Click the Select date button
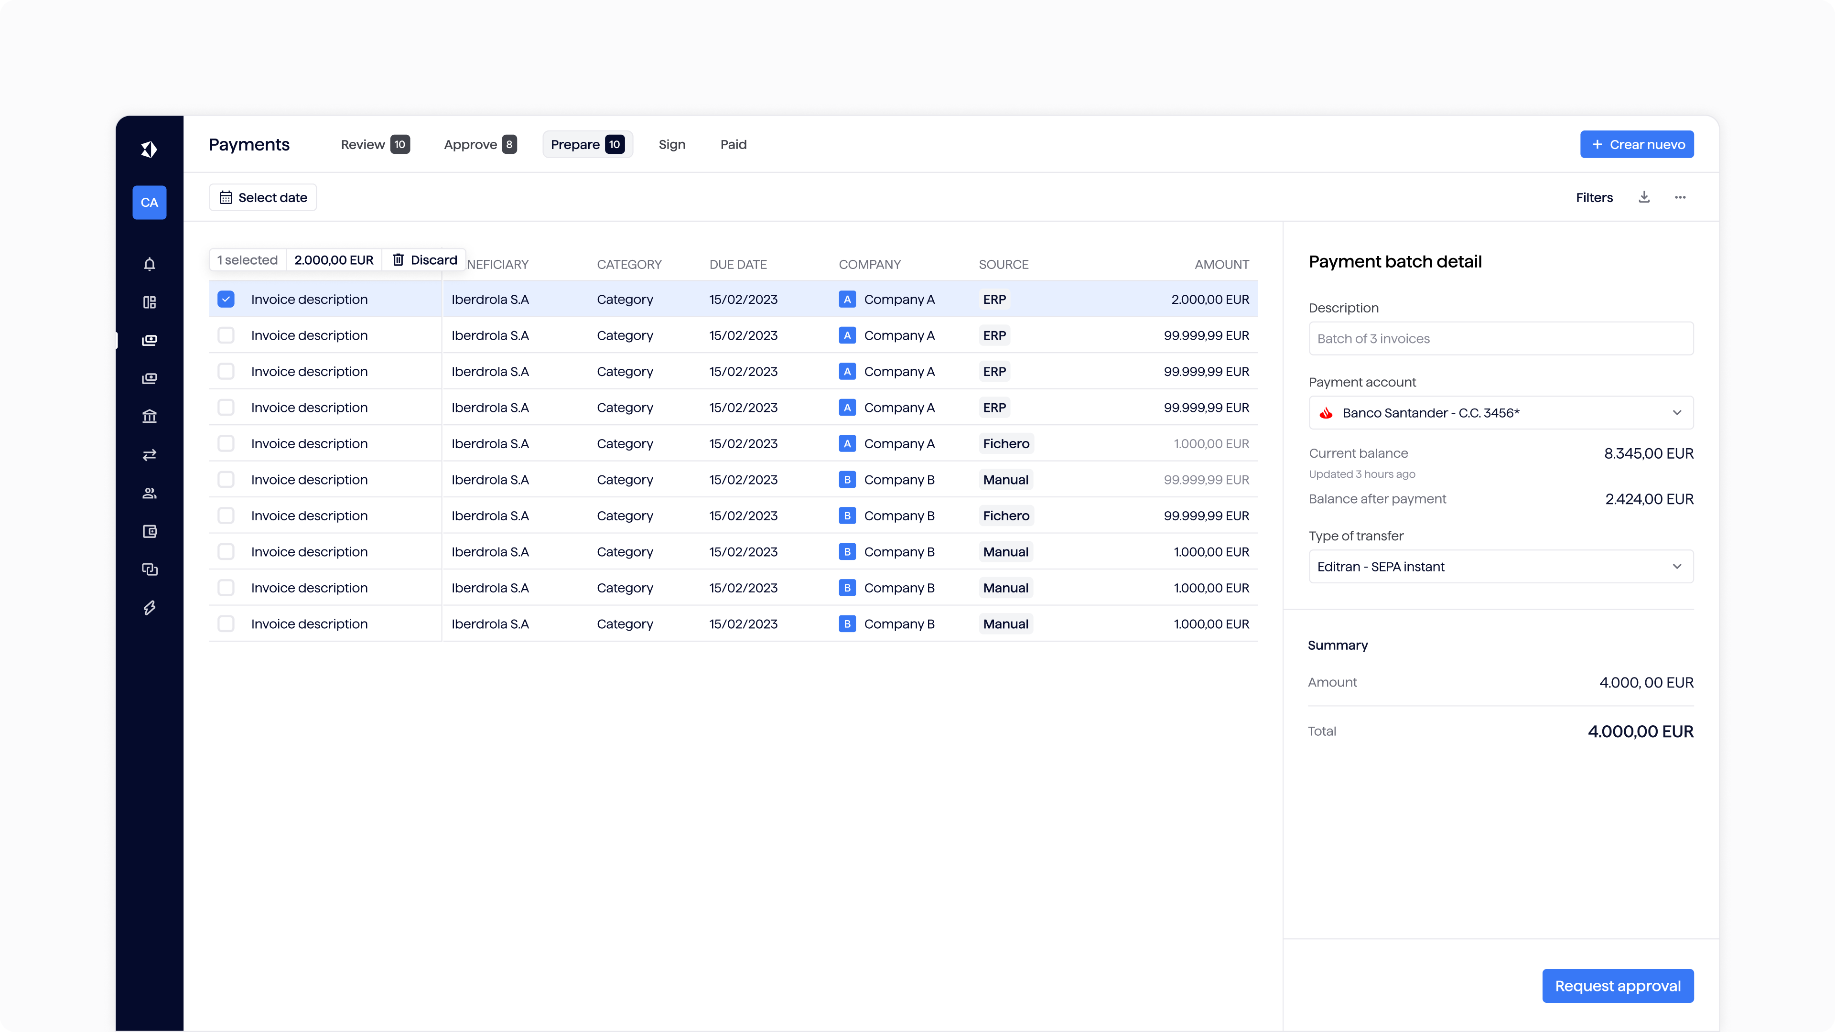The image size is (1835, 1032). coord(263,197)
